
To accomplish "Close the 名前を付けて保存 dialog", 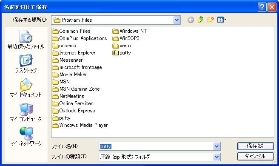I will pos(272,7).
